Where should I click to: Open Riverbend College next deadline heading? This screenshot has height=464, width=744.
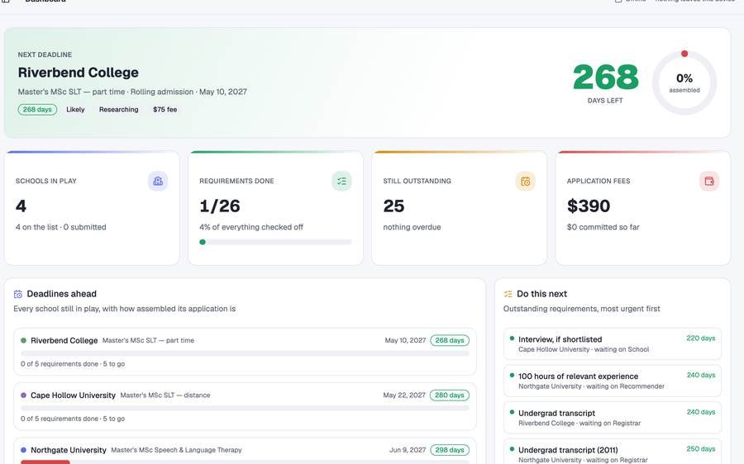tap(79, 73)
